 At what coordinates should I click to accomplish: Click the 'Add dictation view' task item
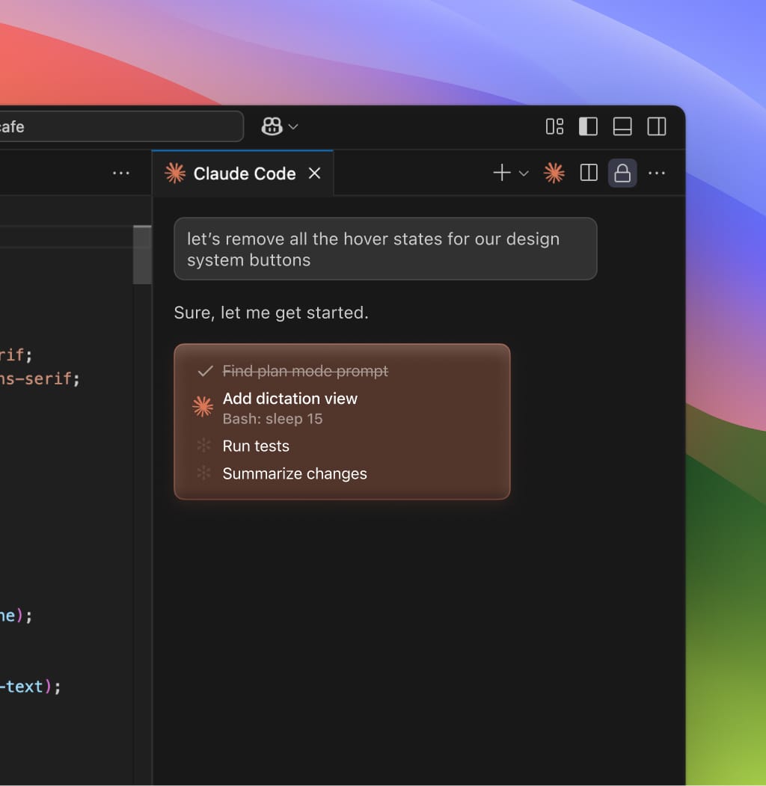point(290,399)
